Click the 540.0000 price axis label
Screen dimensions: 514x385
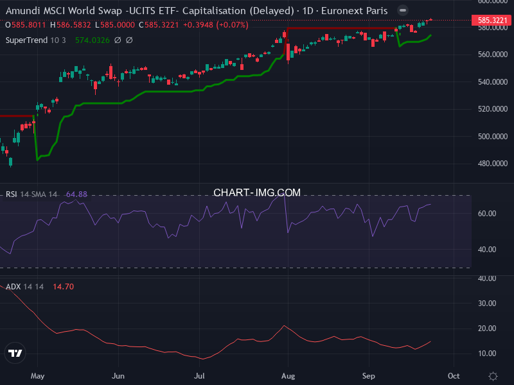click(x=492, y=82)
